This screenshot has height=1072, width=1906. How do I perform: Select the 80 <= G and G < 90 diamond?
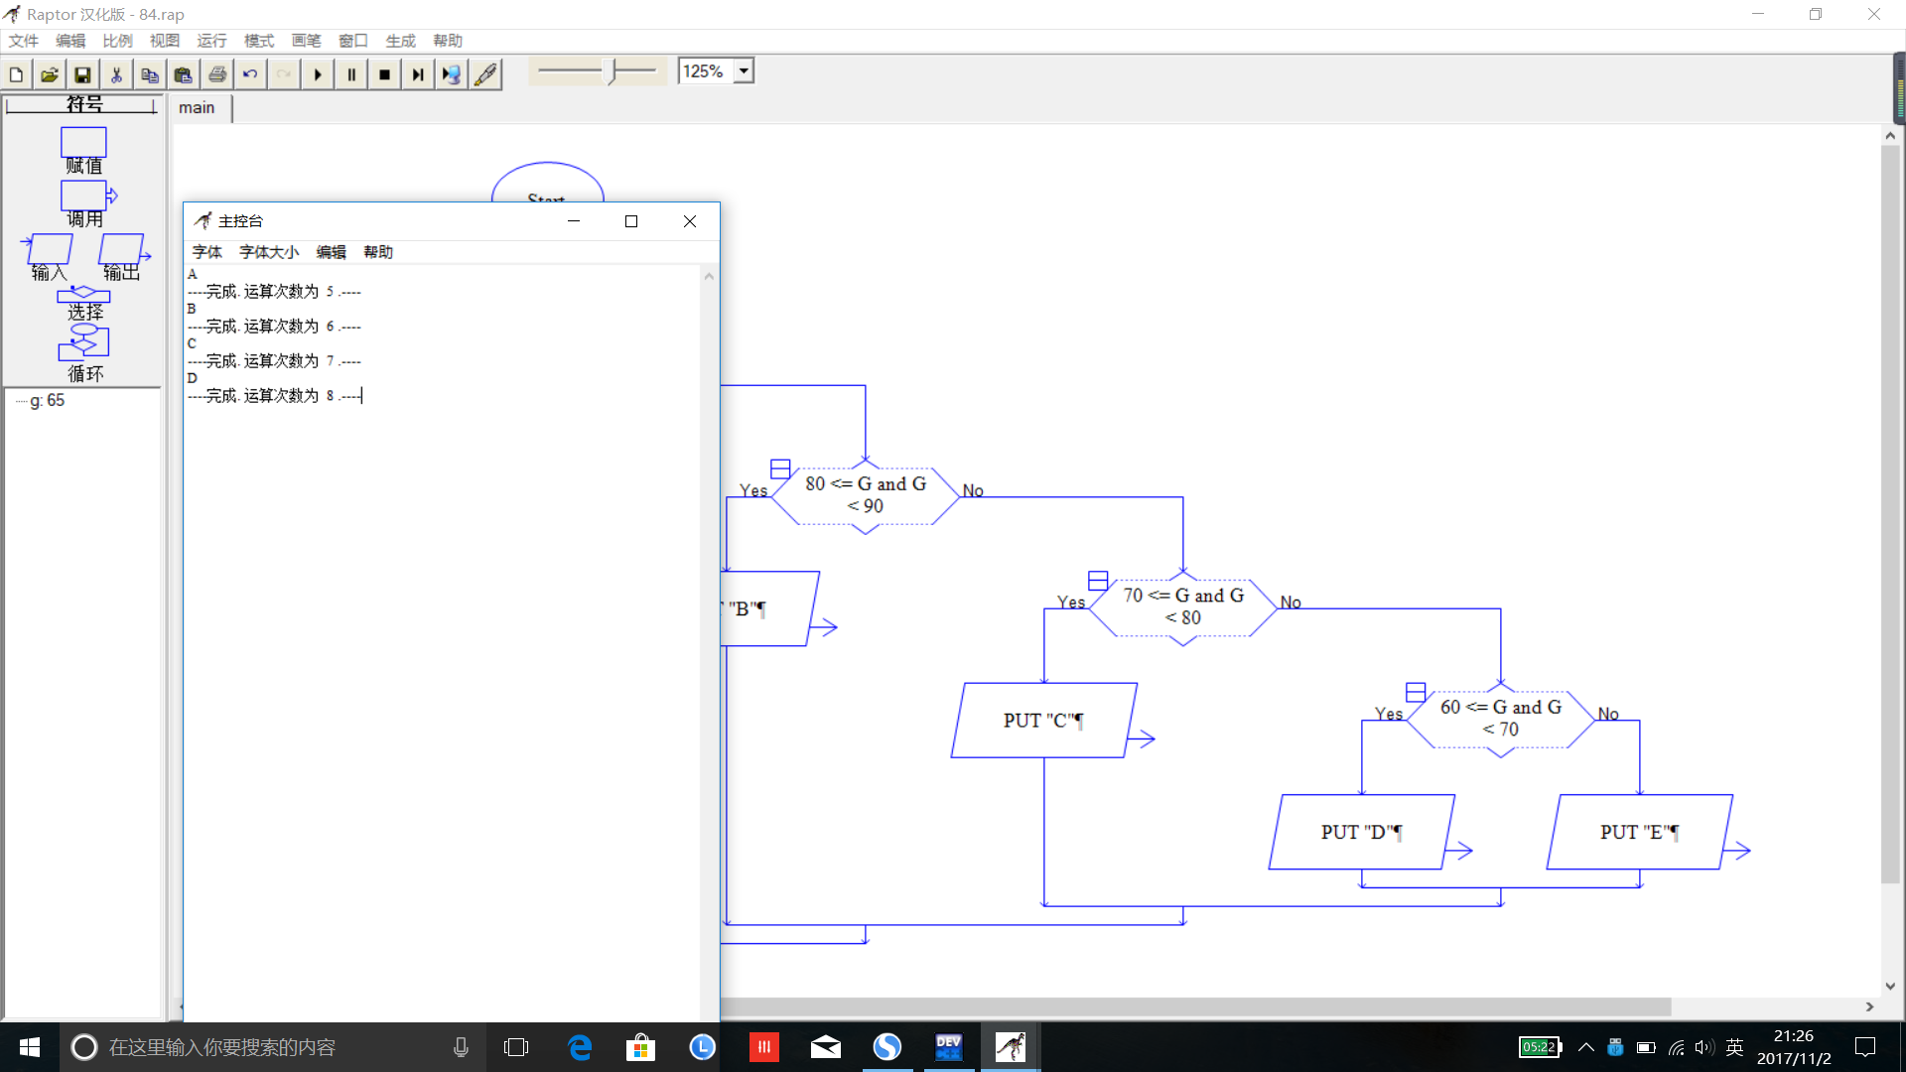(866, 496)
